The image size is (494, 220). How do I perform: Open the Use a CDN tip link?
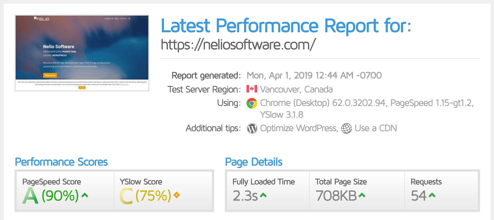pos(376,128)
